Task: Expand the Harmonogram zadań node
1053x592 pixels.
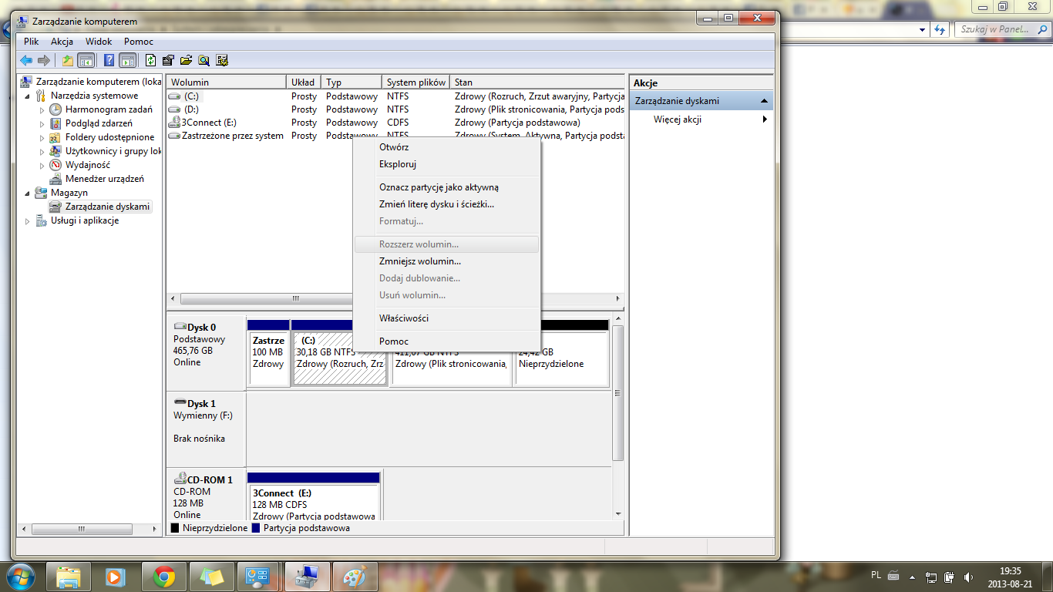Action: [42, 109]
